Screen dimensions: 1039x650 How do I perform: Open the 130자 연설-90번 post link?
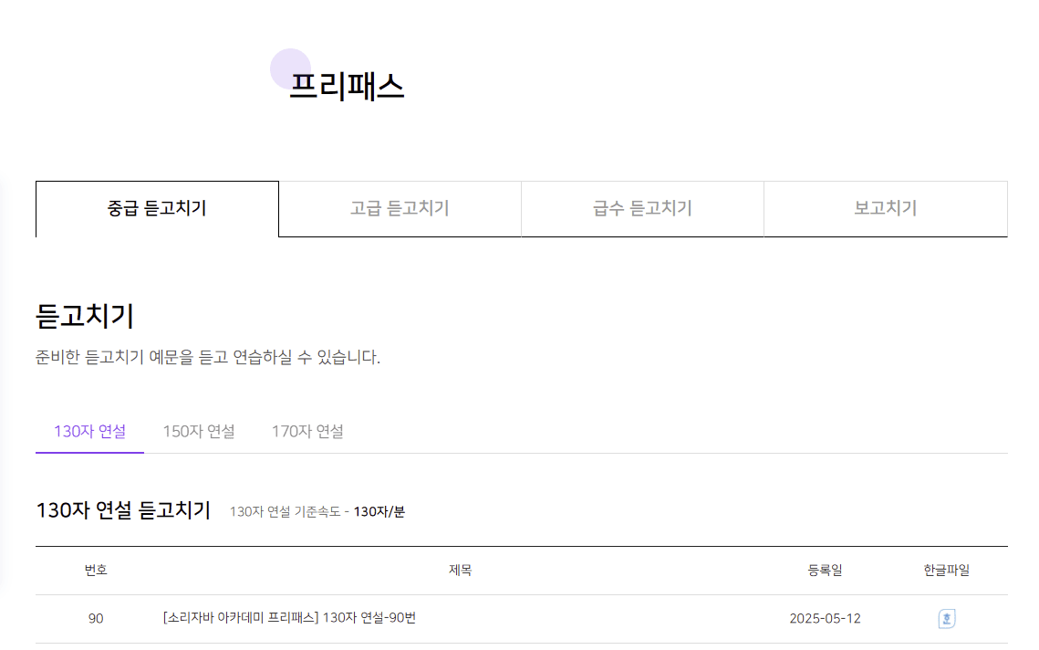289,618
